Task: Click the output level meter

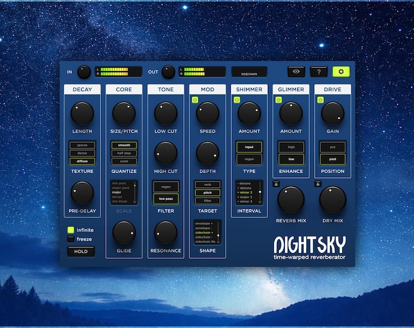Action: click(202, 72)
